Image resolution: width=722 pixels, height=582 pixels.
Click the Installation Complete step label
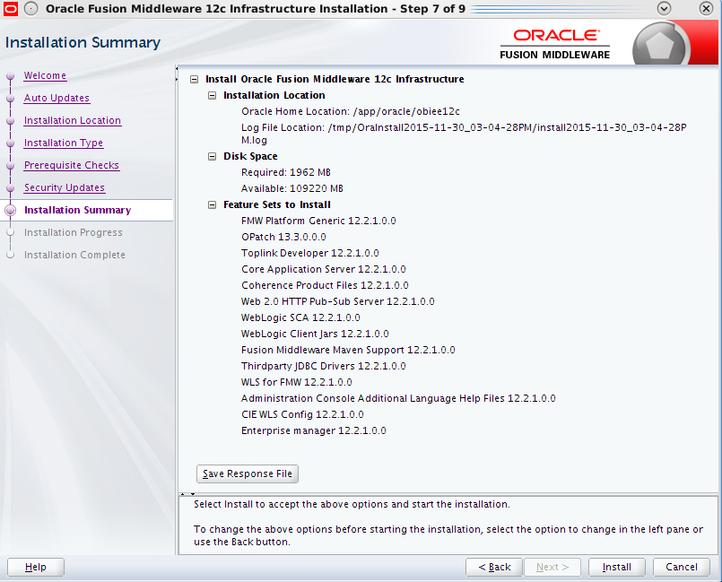coord(74,255)
